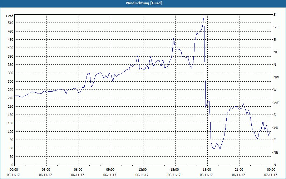
Task: Click the 06.11.17 date under 12:00
Action: 142,175
